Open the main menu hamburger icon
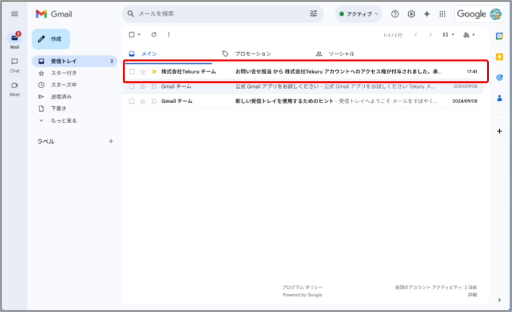This screenshot has width=512, height=312. click(x=15, y=14)
